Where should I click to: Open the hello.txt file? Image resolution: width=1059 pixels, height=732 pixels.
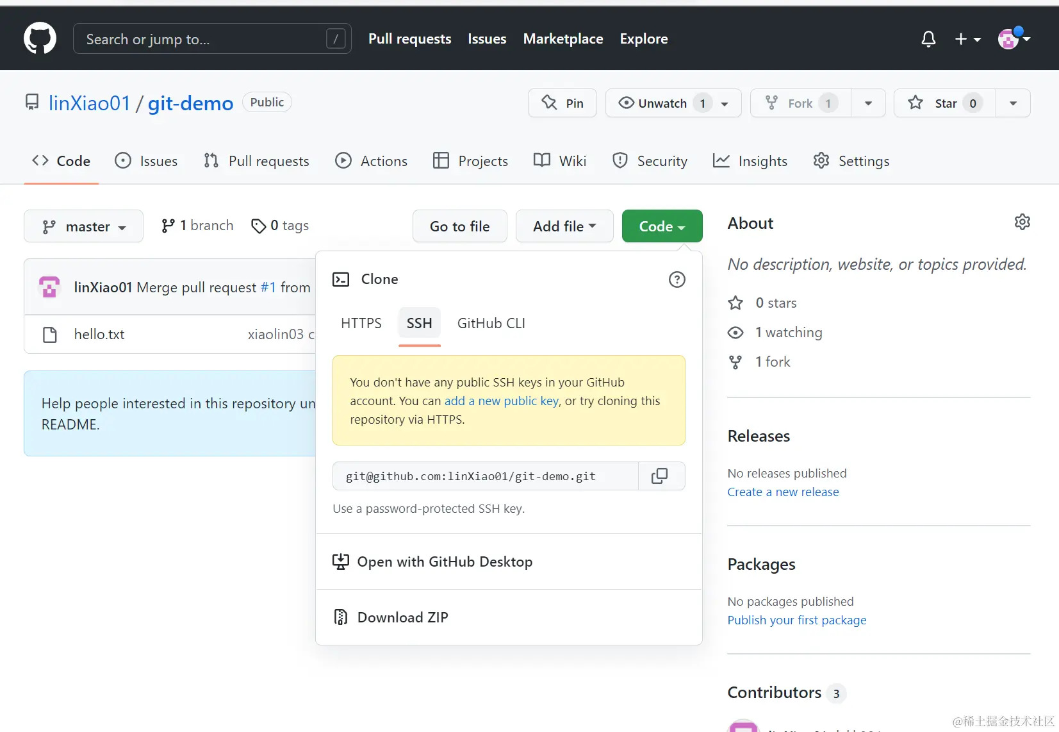(x=99, y=335)
